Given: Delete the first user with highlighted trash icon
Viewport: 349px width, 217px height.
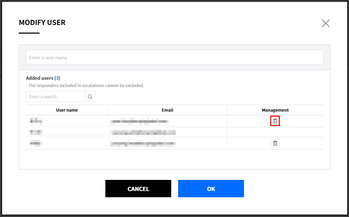Looking at the screenshot, I should pyautogui.click(x=275, y=121).
